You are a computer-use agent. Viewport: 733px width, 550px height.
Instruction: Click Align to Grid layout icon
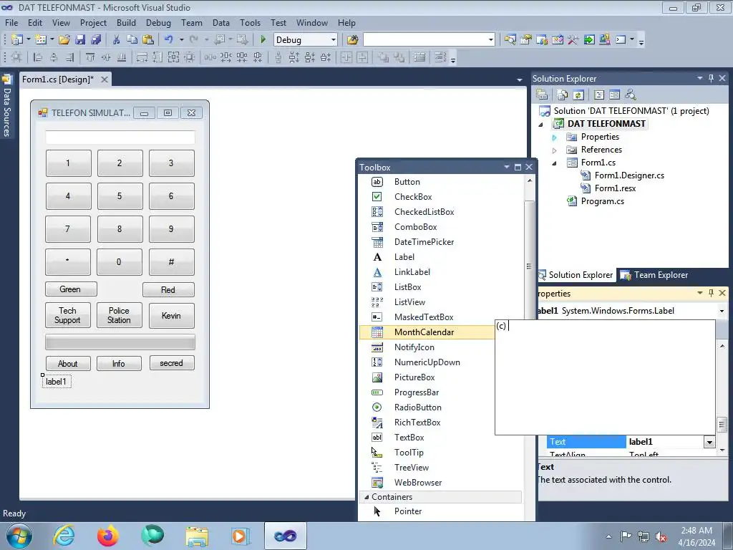tap(17, 57)
